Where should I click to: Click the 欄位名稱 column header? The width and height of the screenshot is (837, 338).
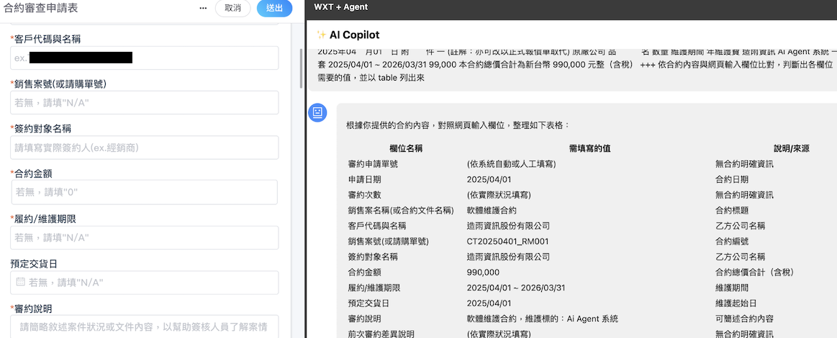[406, 149]
